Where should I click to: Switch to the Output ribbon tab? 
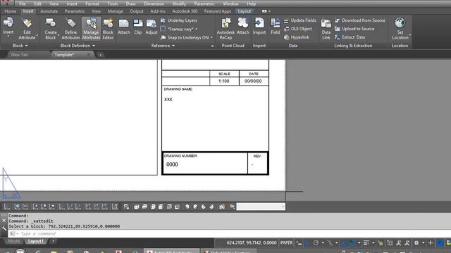(x=137, y=11)
